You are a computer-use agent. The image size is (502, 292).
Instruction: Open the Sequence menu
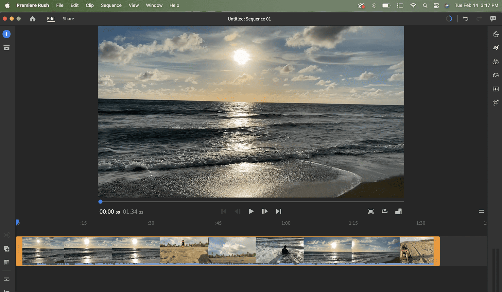coord(111,5)
